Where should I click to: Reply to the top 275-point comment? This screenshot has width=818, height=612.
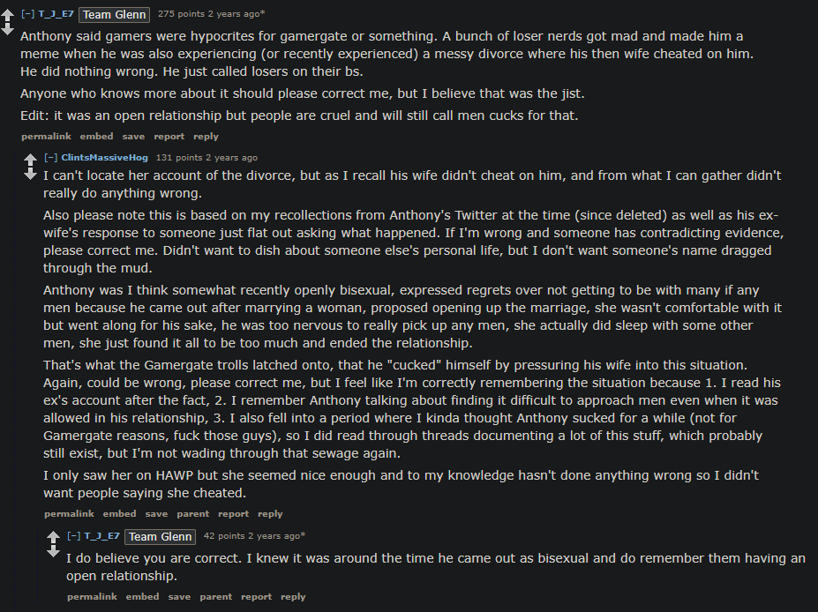point(206,136)
